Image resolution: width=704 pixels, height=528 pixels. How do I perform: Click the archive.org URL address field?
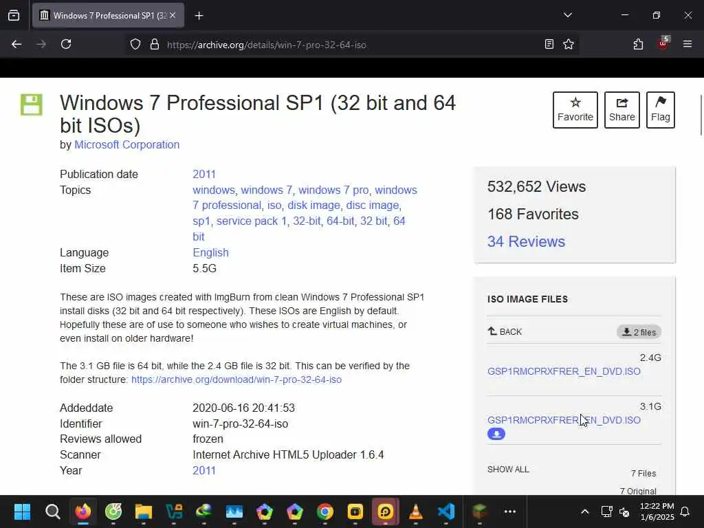tap(350, 45)
